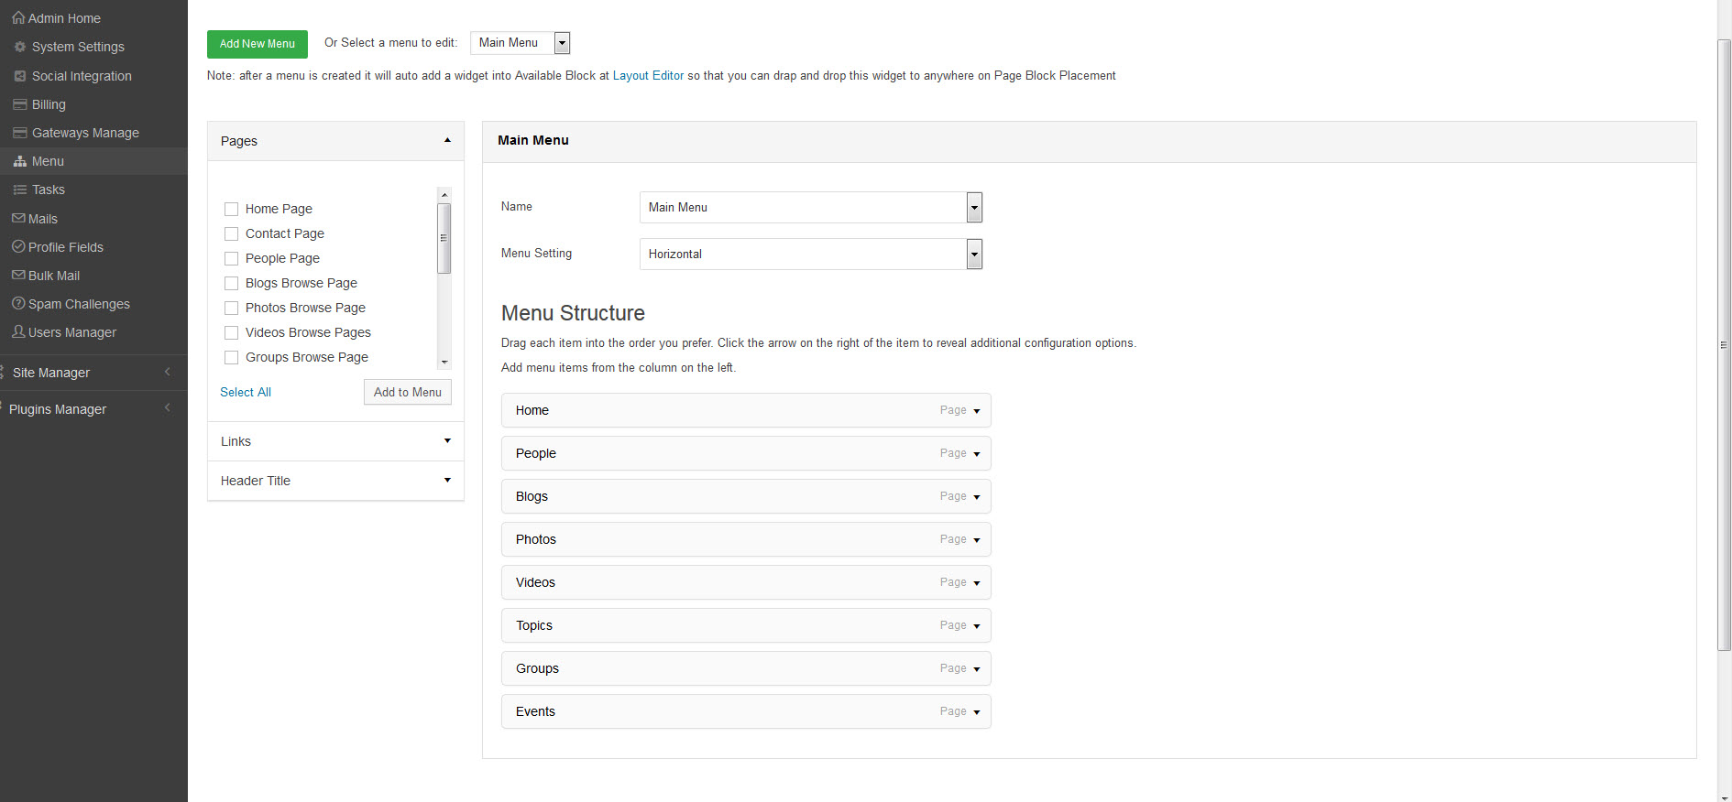This screenshot has height=802, width=1732.
Task: Follow the Layout Editor link
Action: tap(648, 76)
